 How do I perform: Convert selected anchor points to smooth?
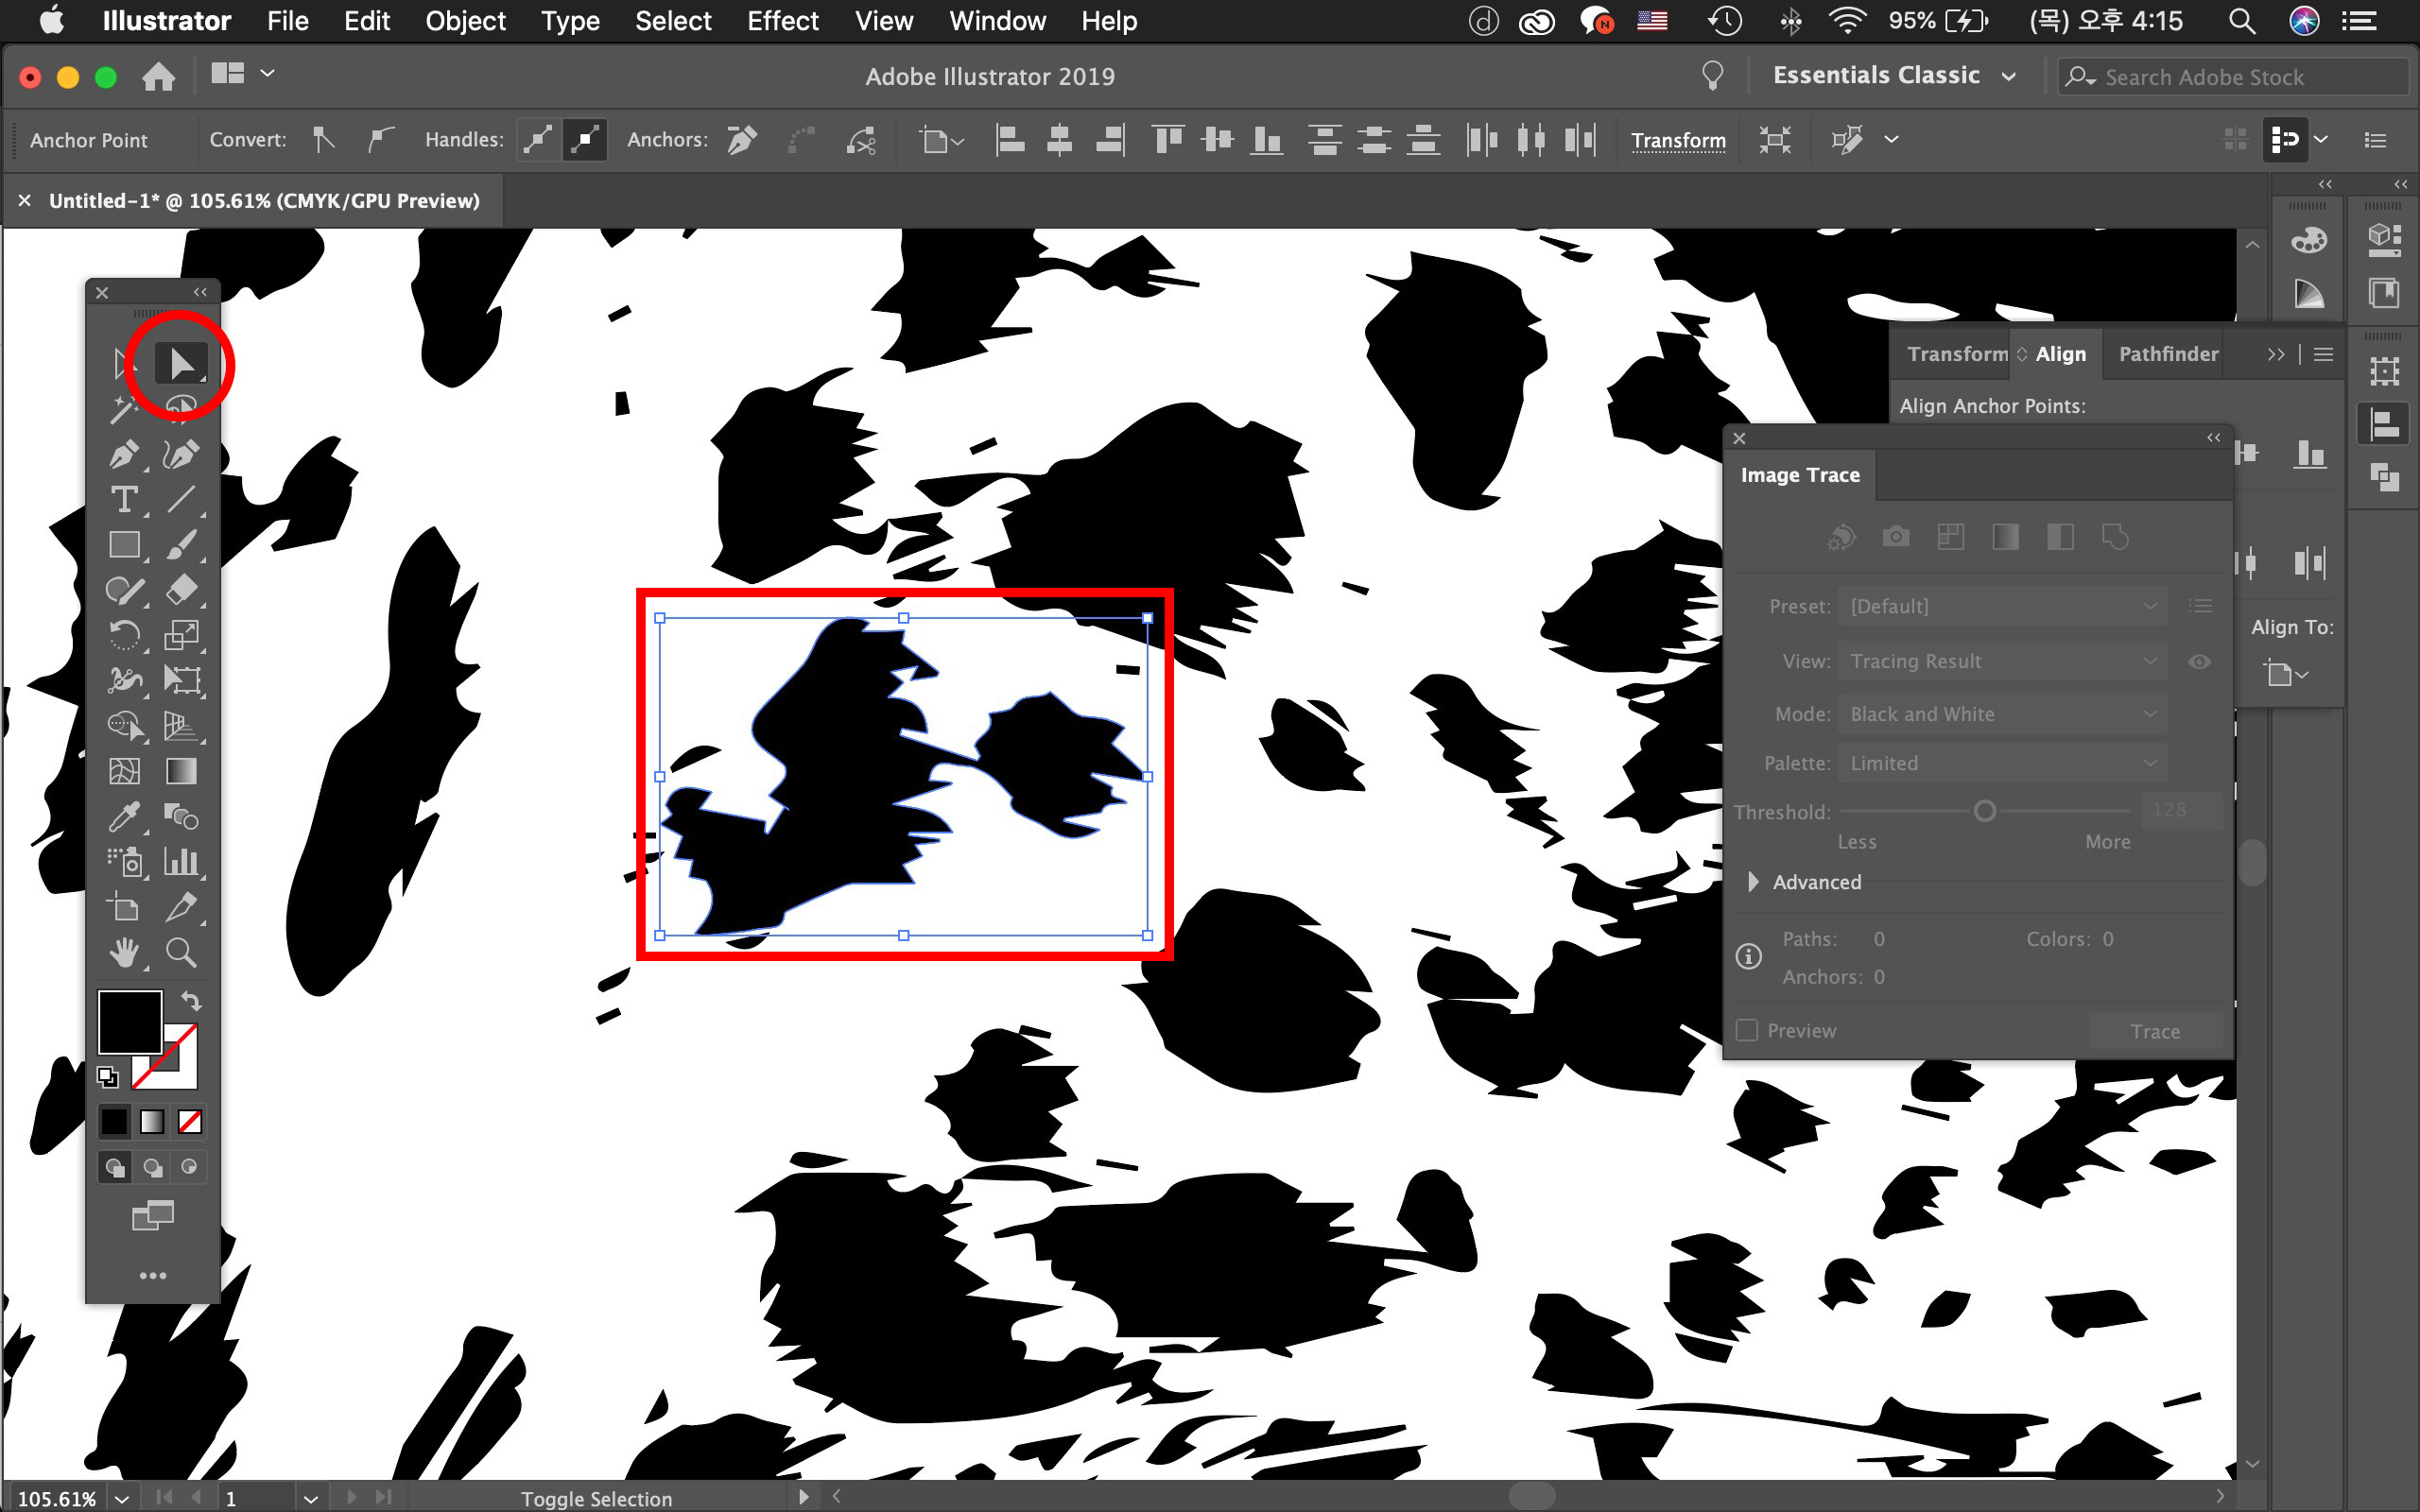[380, 140]
